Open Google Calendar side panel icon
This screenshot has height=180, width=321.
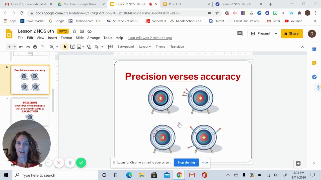pyautogui.click(x=314, y=49)
